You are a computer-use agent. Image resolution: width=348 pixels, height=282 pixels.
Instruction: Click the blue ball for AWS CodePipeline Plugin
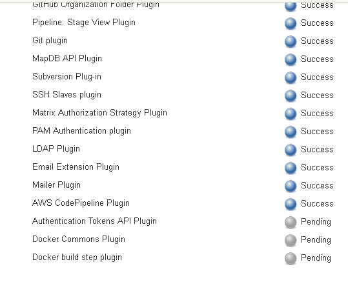click(291, 204)
